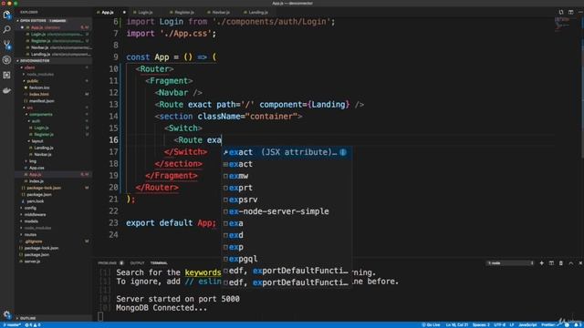The width and height of the screenshot is (584, 328).
Task: Close the terminal panel
Action: click(x=580, y=263)
